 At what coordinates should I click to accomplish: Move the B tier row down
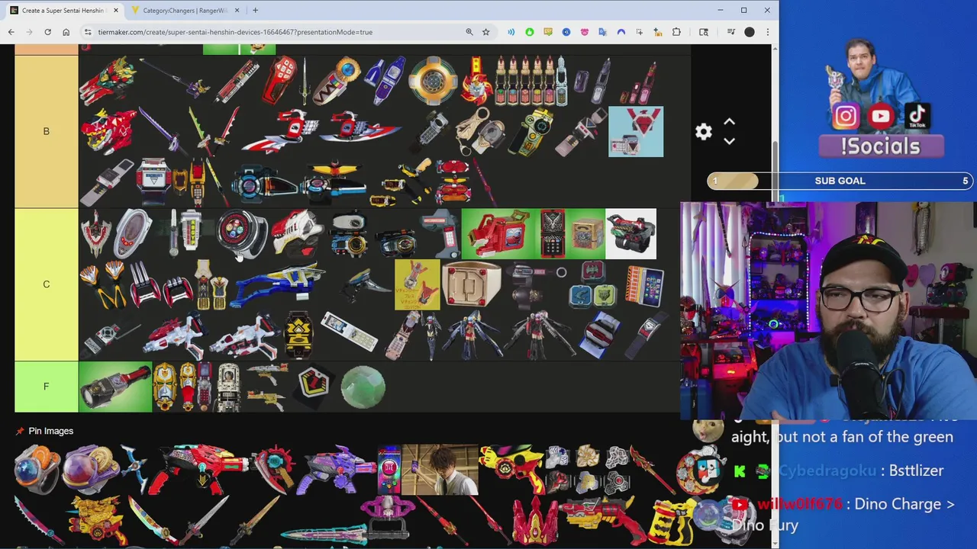point(729,141)
